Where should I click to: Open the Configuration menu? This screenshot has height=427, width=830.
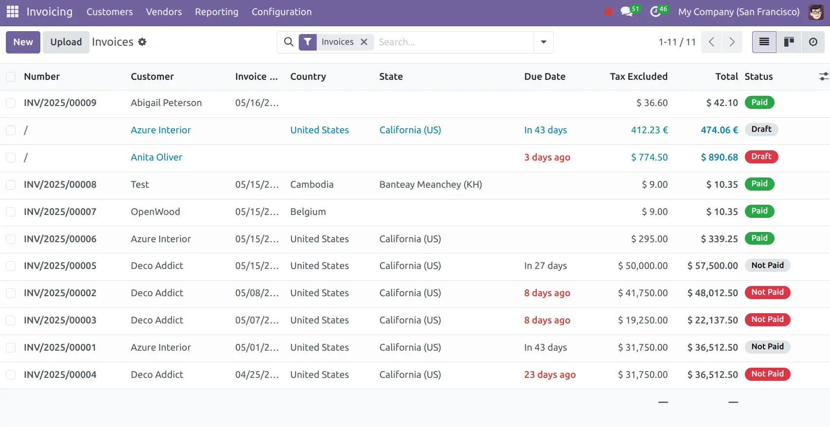coord(282,12)
